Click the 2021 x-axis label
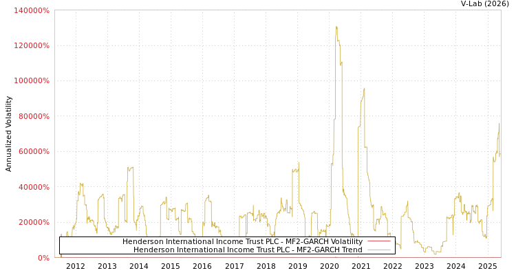516x275 pixels. click(361, 266)
